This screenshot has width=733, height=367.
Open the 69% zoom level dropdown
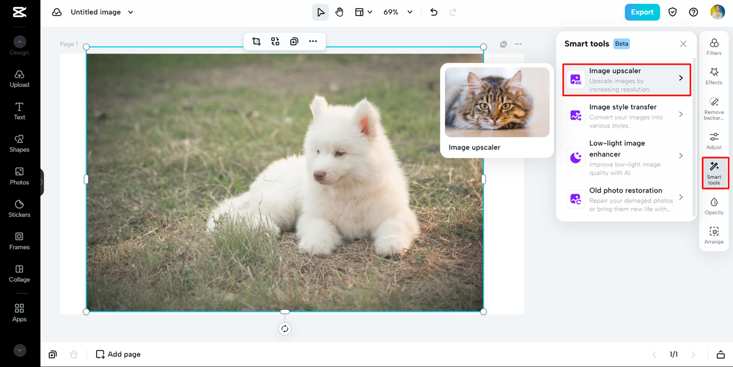coord(398,12)
